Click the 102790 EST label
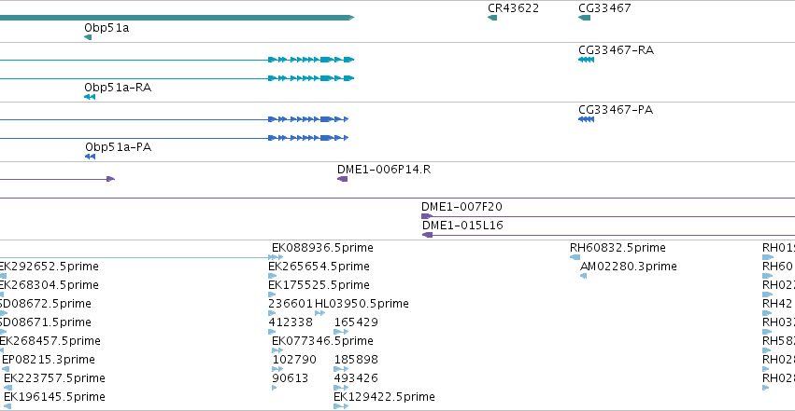The height and width of the screenshot is (411, 795). point(294,360)
